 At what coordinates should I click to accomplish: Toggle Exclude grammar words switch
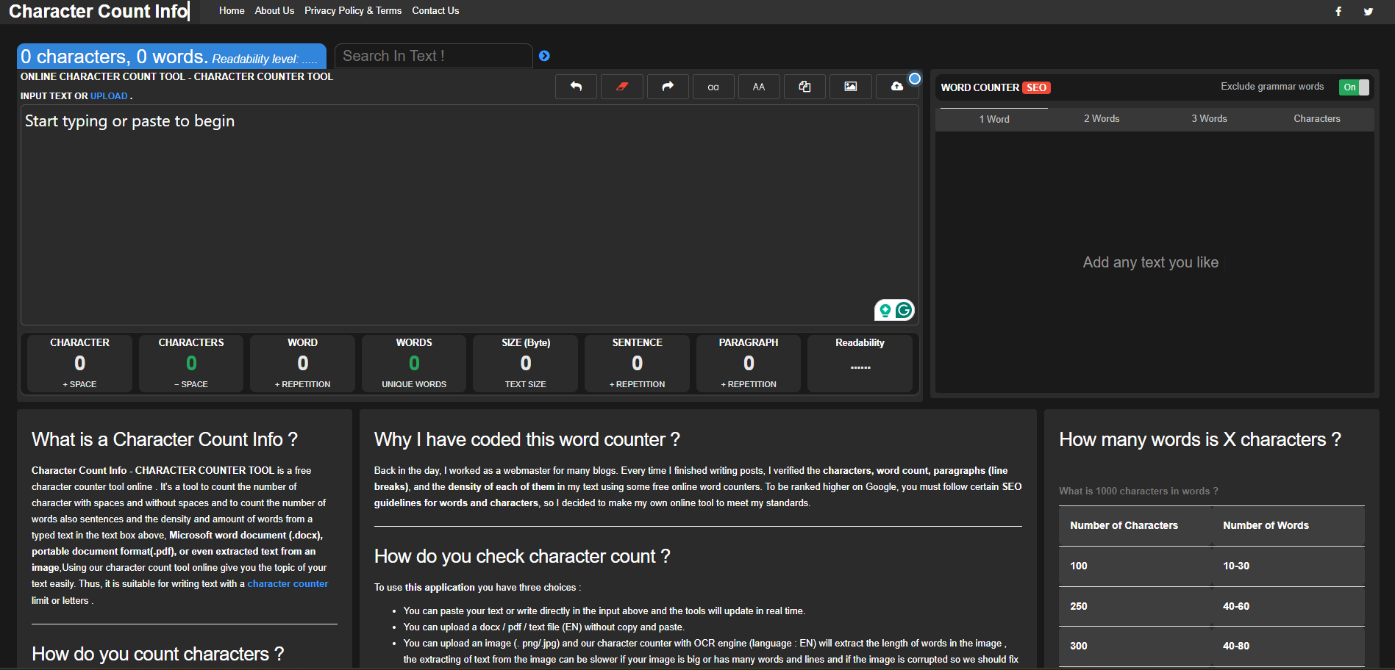point(1354,87)
